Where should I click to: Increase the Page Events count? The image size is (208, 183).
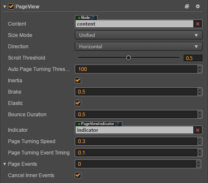pyautogui.click(x=198, y=162)
